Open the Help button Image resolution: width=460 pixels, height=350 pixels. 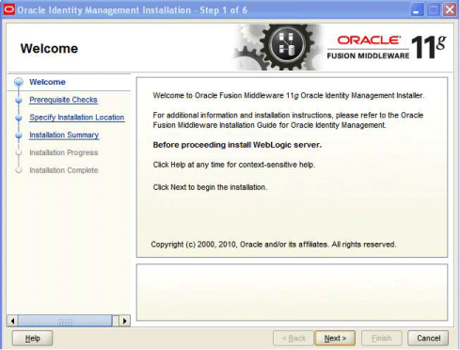point(32,338)
